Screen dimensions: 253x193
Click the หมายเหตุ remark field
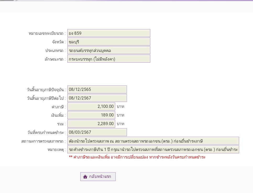click(153, 149)
